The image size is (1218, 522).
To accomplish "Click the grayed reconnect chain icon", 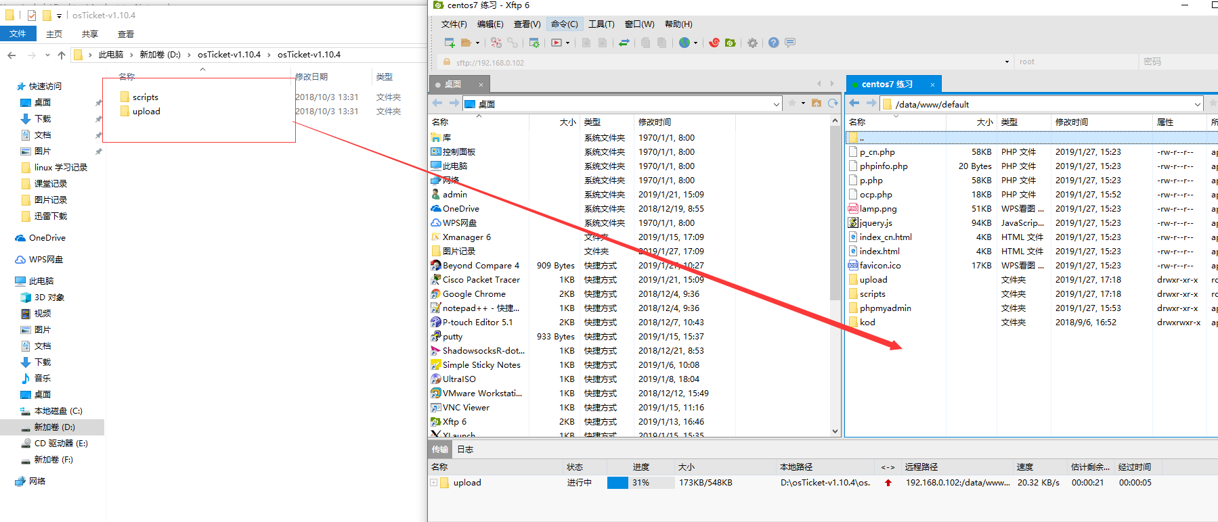I will pos(513,43).
